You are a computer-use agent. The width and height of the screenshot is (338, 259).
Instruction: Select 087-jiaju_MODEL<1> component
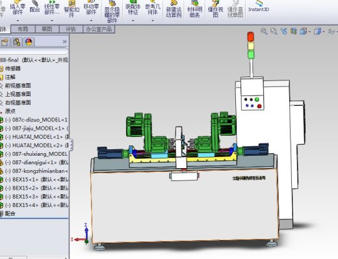[36, 129]
